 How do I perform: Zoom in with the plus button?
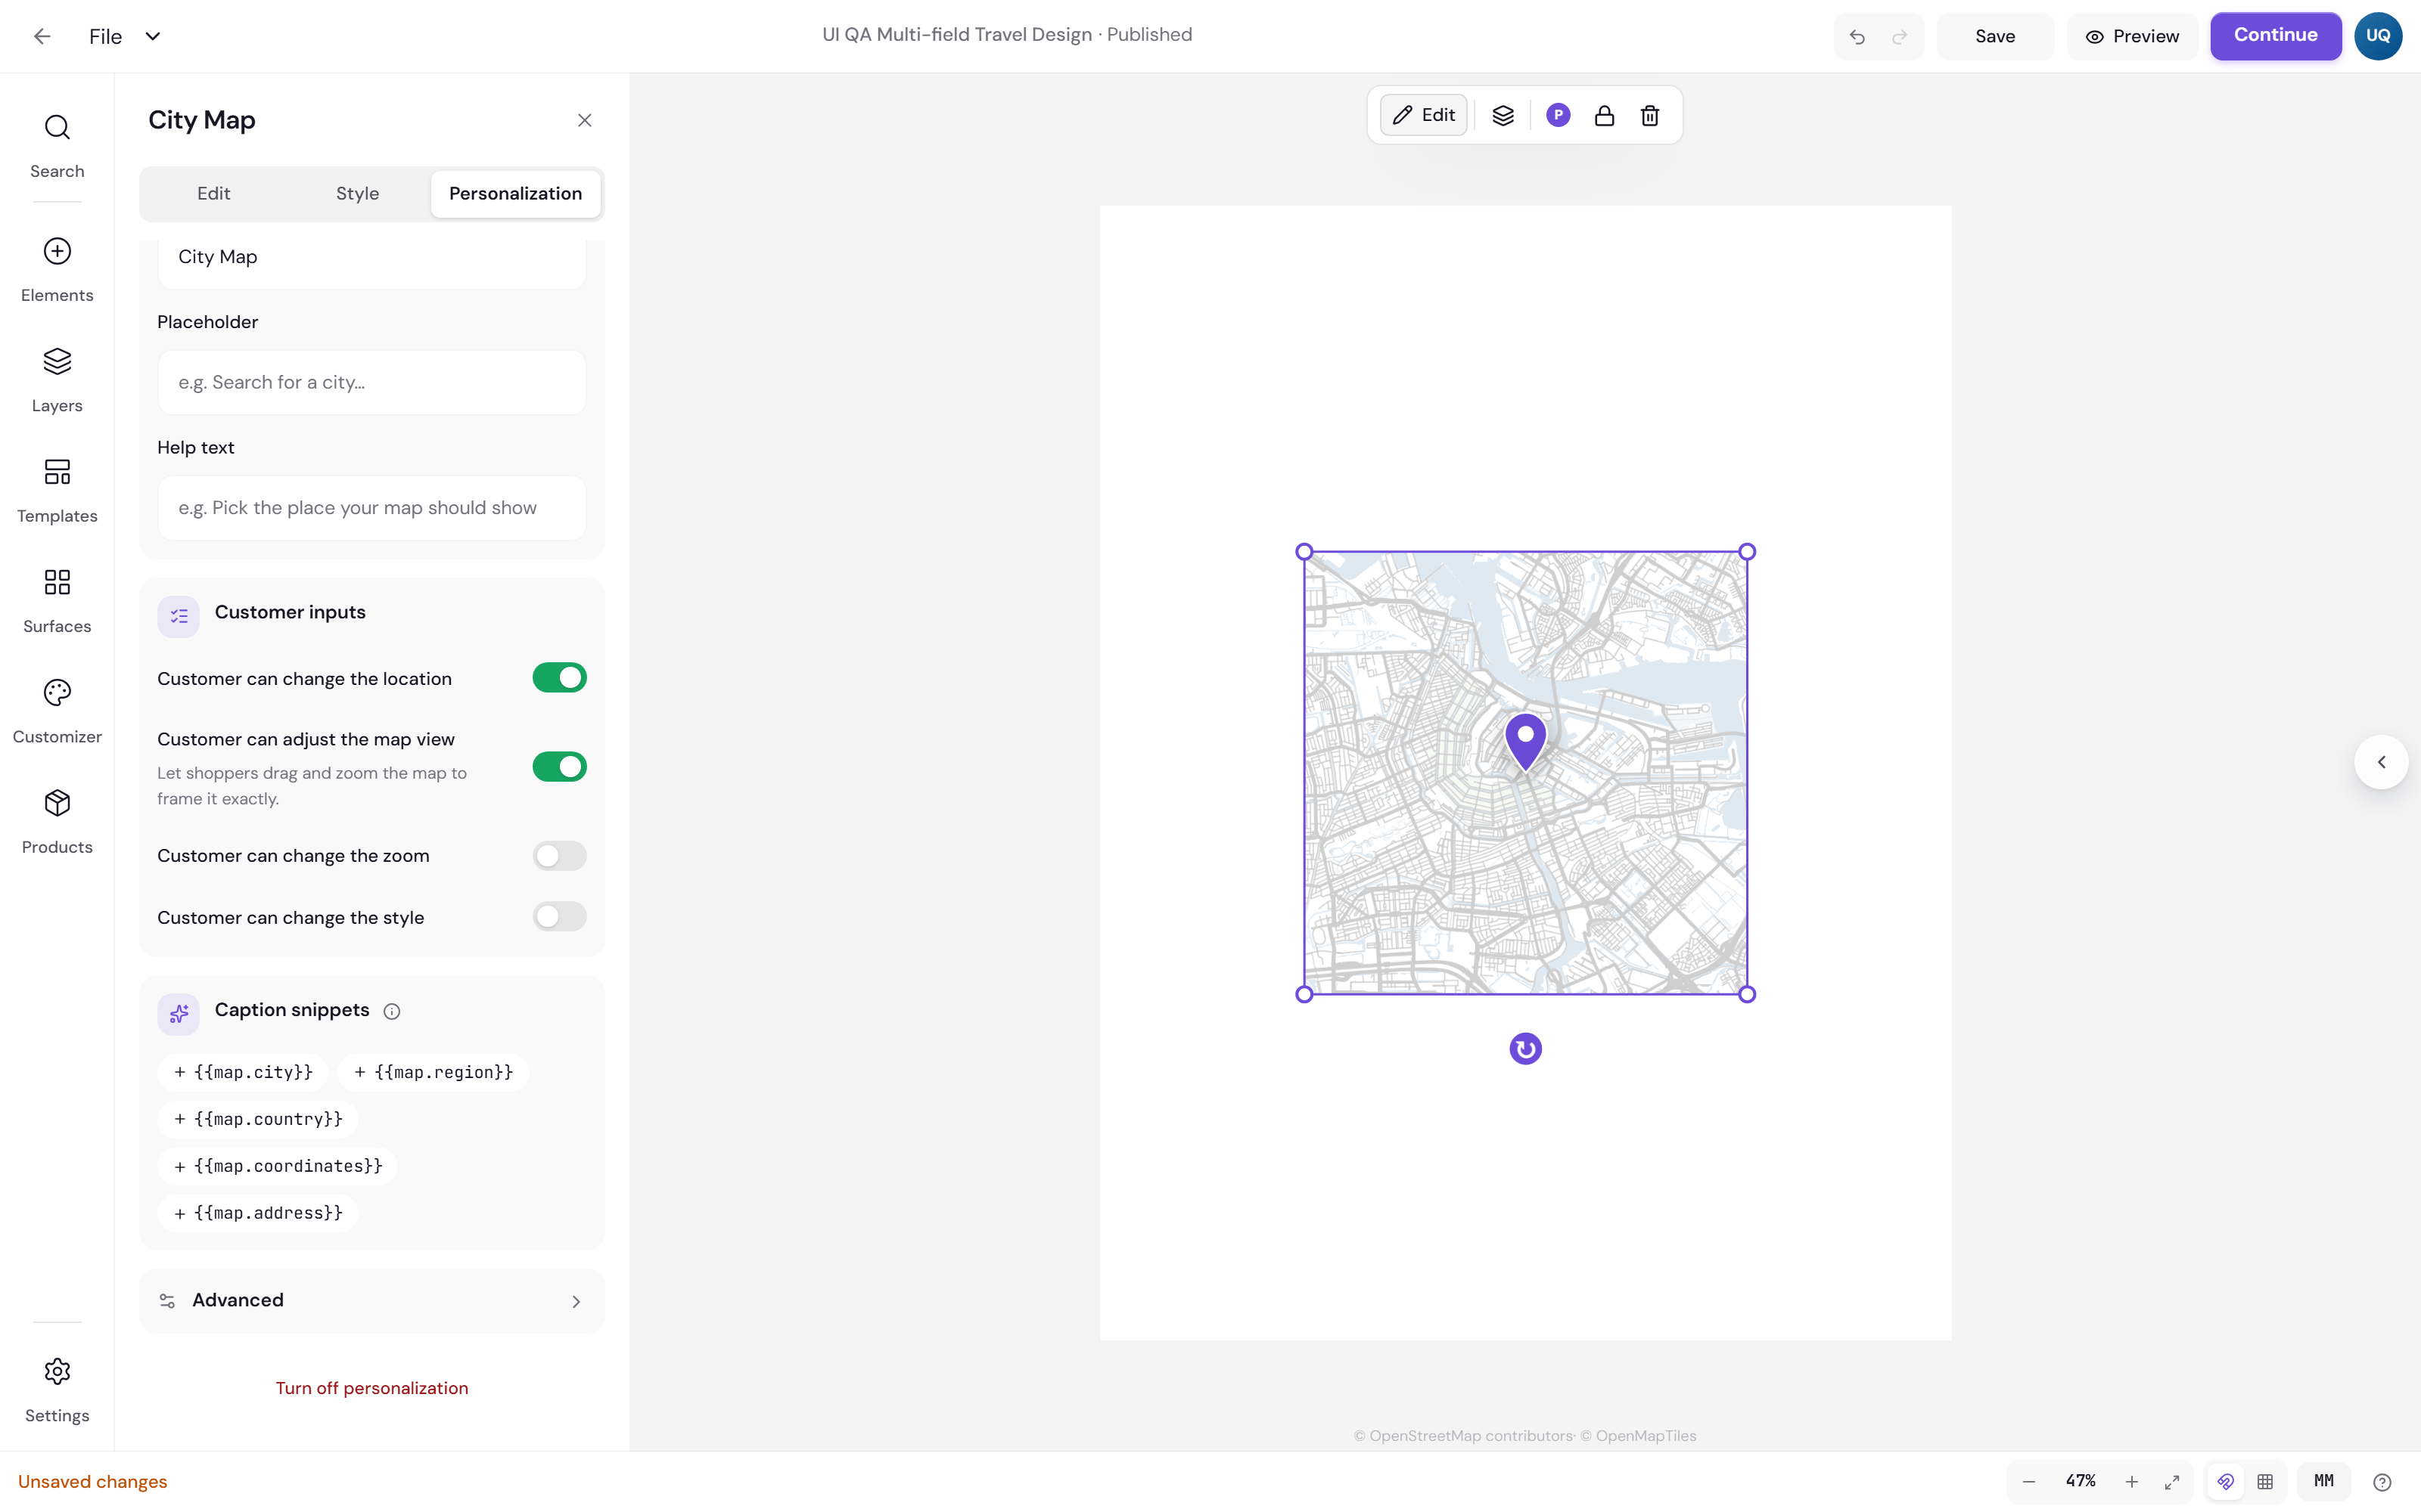pos(2132,1482)
